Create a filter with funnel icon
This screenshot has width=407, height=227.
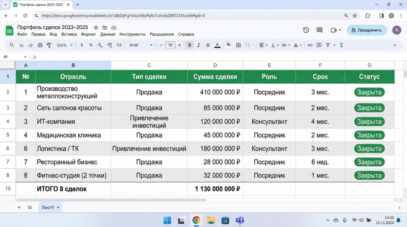(x=328, y=45)
